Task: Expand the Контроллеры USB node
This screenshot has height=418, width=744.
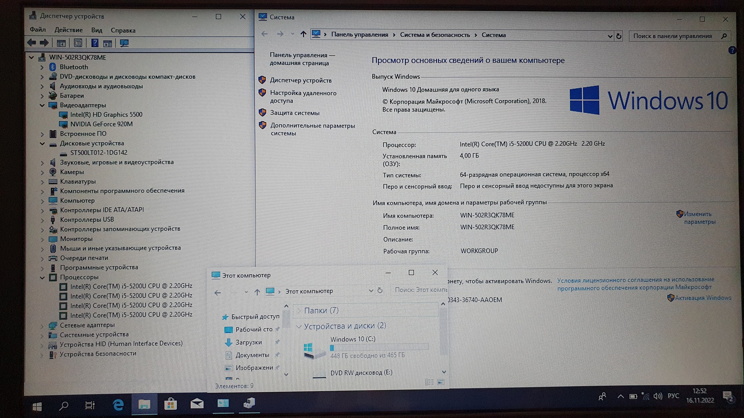Action: point(42,220)
